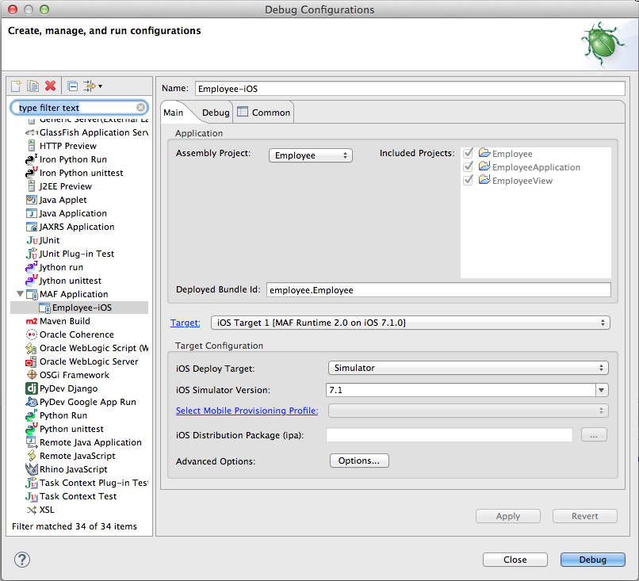Select Python Run configuration type
The image size is (639, 581).
pyautogui.click(x=63, y=415)
